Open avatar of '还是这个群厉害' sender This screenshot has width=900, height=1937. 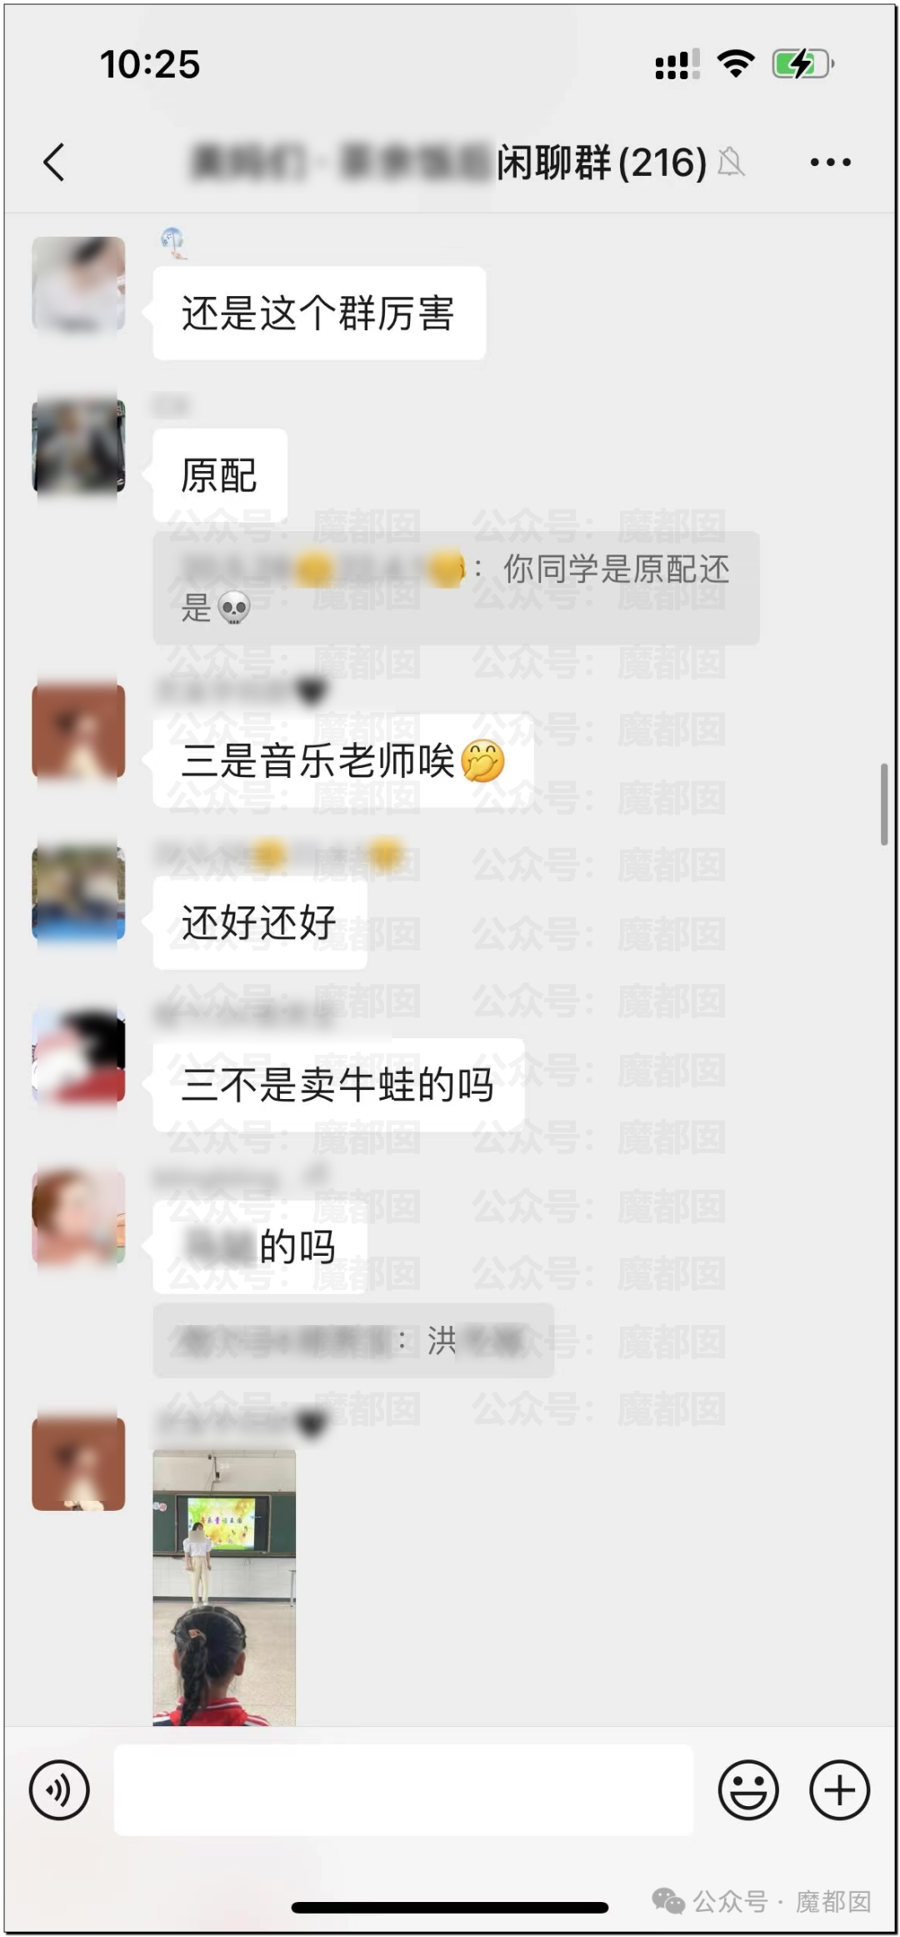pyautogui.click(x=78, y=284)
